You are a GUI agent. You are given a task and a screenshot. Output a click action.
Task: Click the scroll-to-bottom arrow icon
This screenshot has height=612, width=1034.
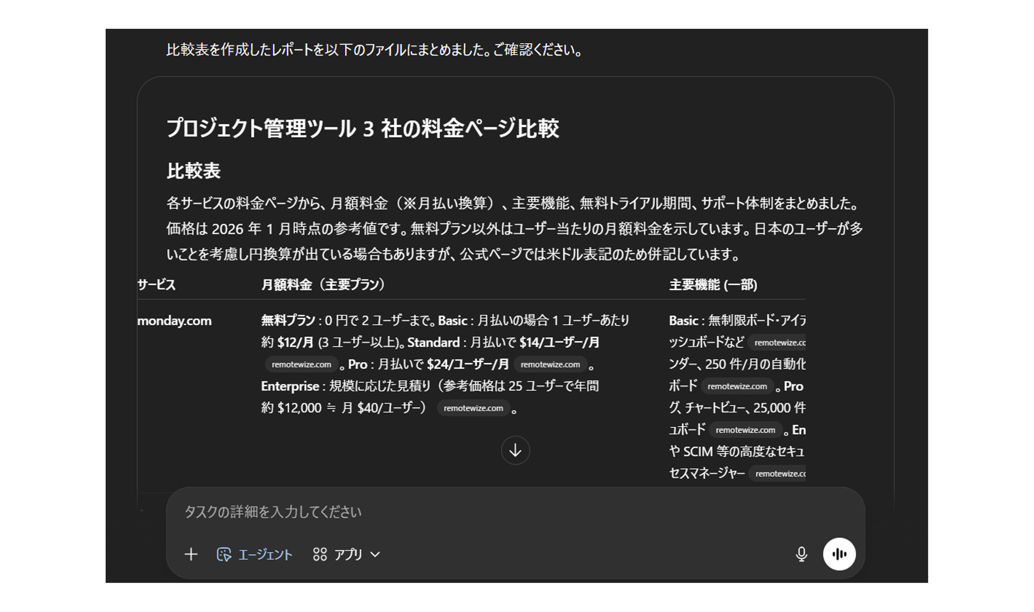(x=515, y=450)
